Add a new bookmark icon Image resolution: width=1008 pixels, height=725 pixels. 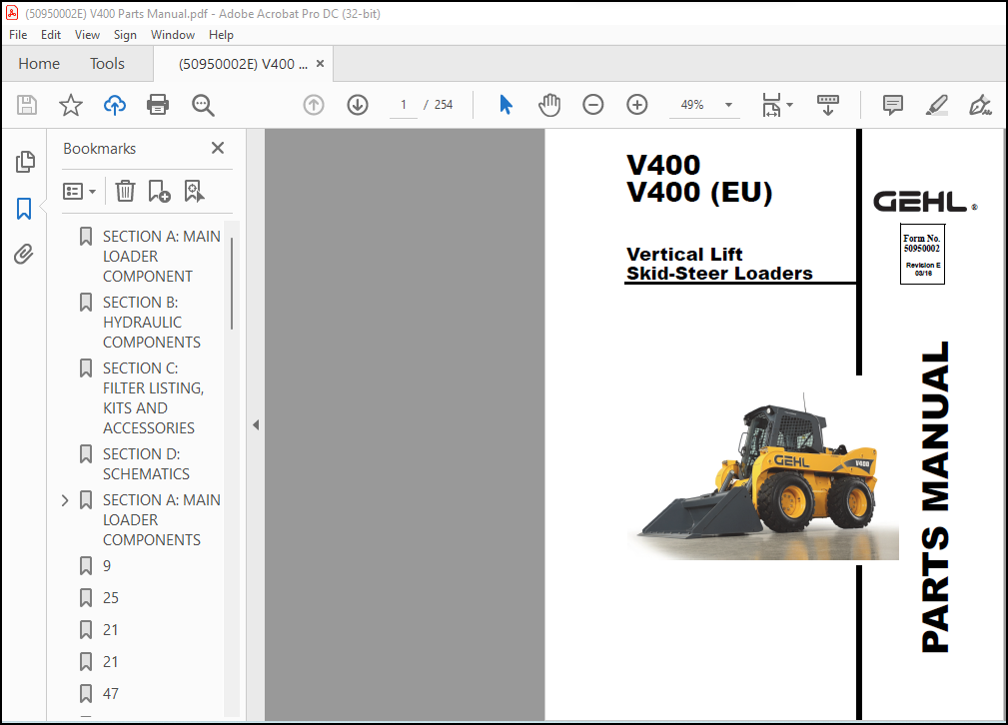(159, 191)
